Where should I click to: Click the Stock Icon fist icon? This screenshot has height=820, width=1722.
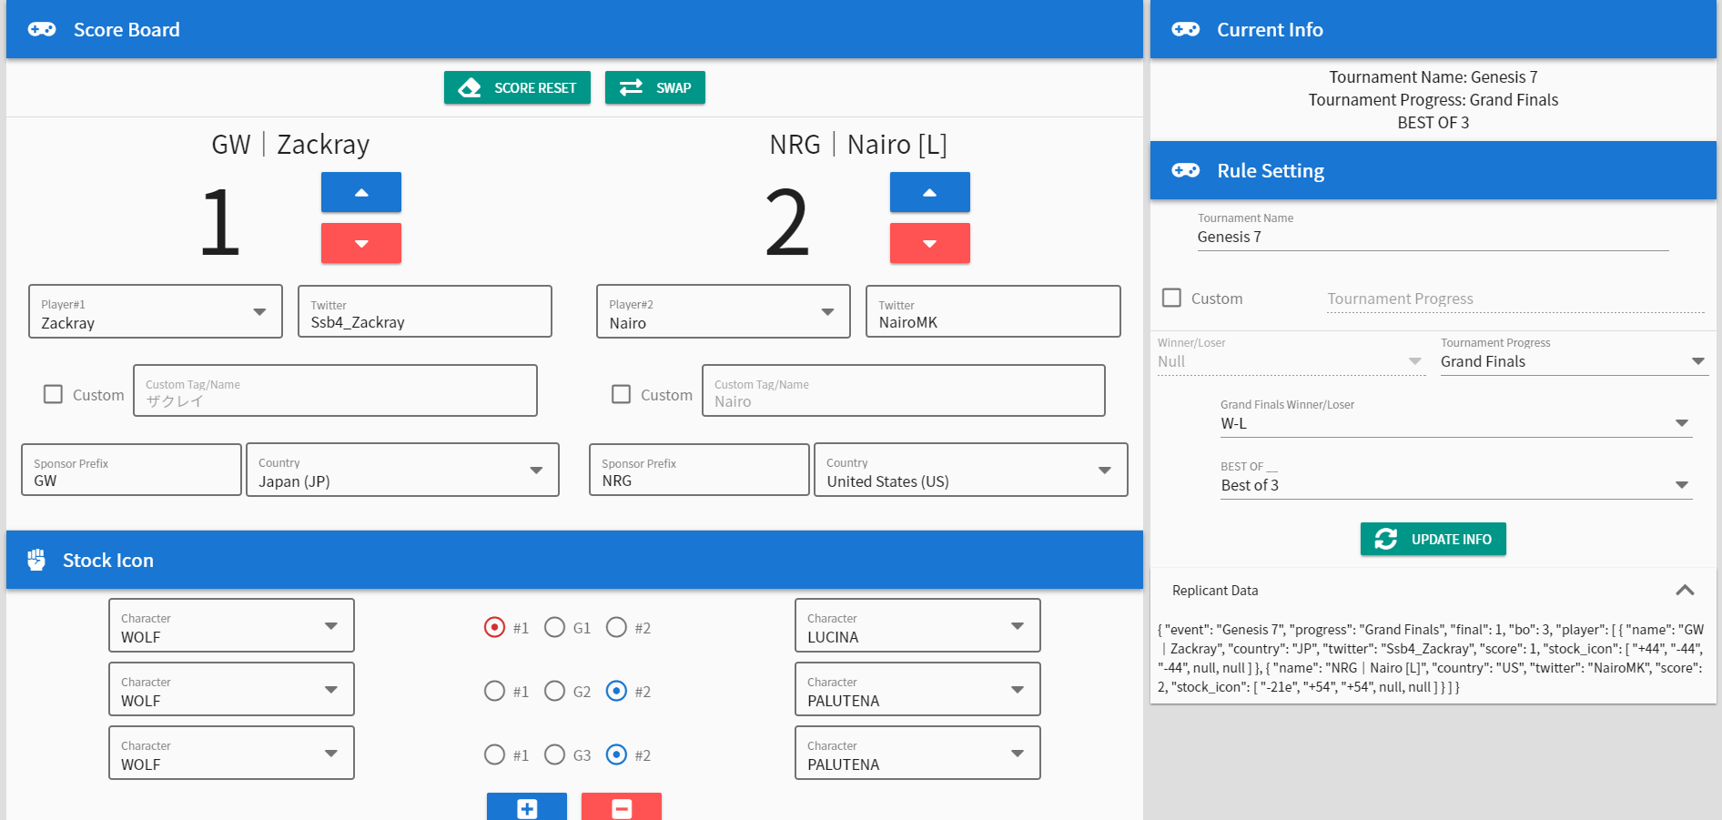pos(36,560)
